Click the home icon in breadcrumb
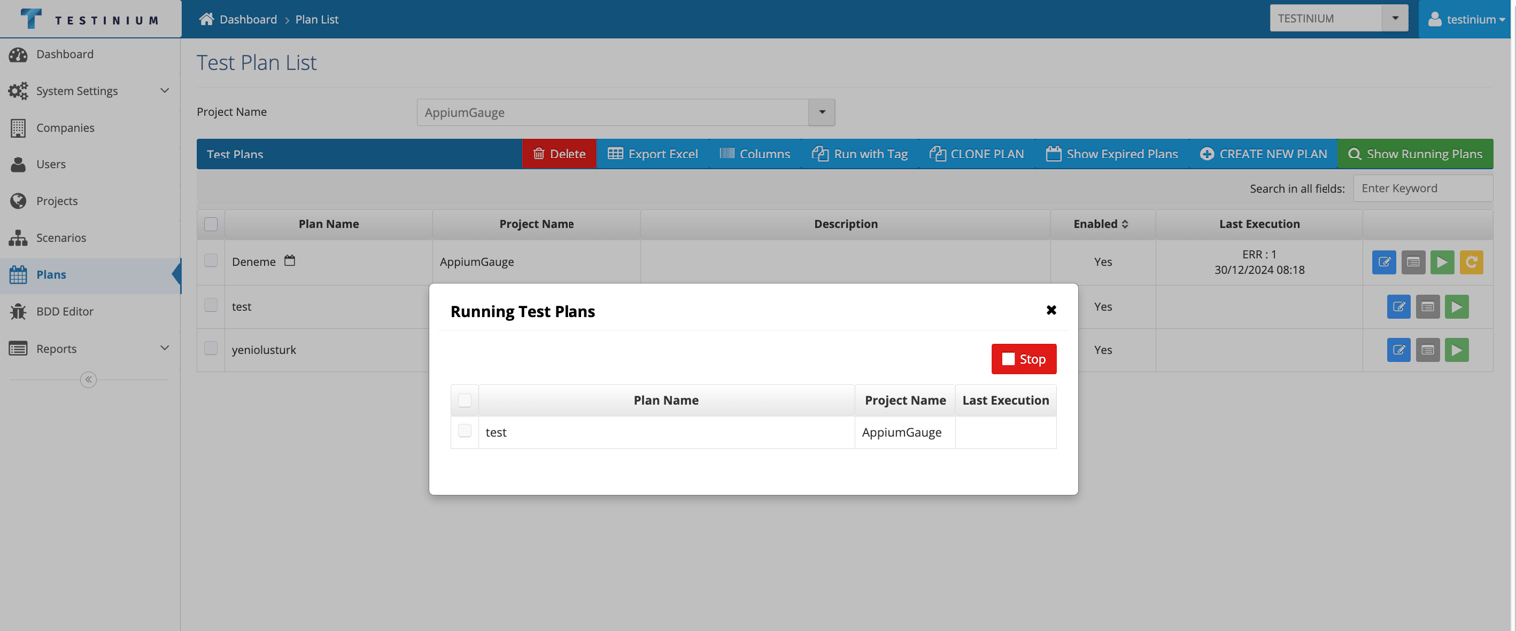This screenshot has height=631, width=1516. click(x=206, y=19)
